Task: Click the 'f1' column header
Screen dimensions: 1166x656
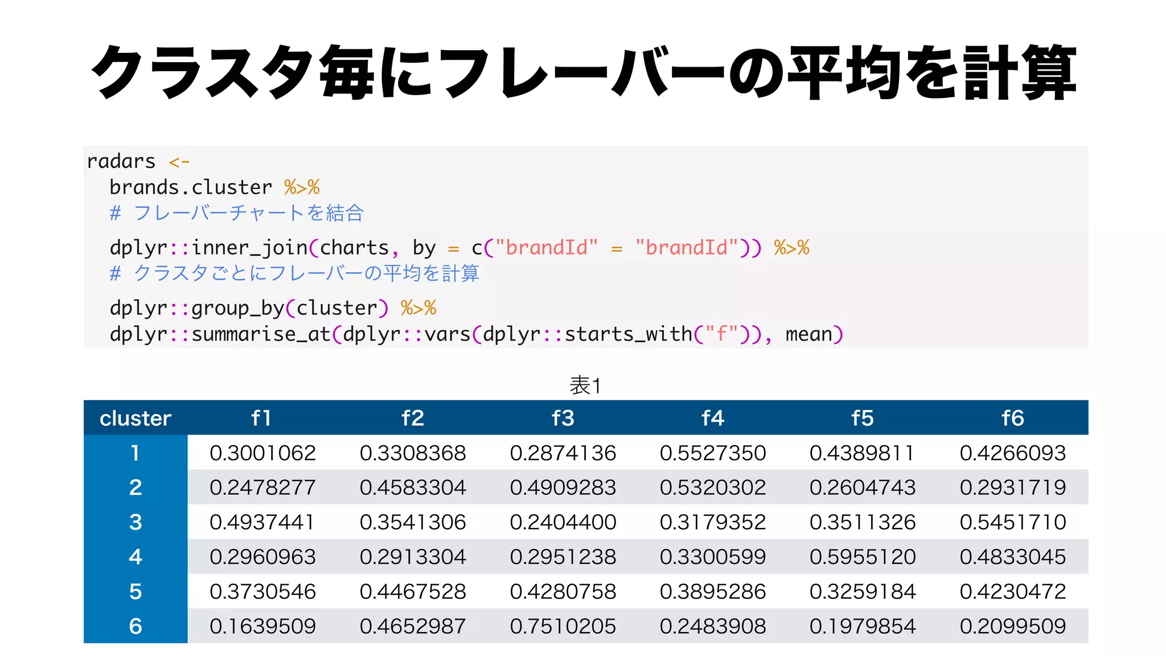Action: [x=261, y=418]
